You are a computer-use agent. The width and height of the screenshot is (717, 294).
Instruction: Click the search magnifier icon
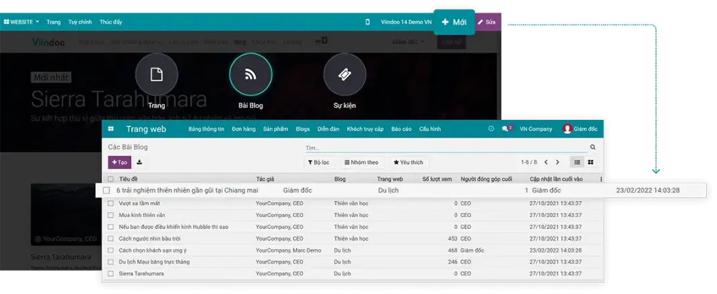coord(592,147)
